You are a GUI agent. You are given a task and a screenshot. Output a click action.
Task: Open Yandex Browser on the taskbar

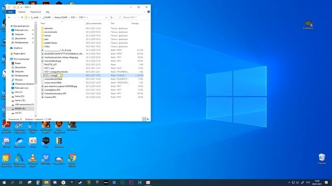(63, 182)
